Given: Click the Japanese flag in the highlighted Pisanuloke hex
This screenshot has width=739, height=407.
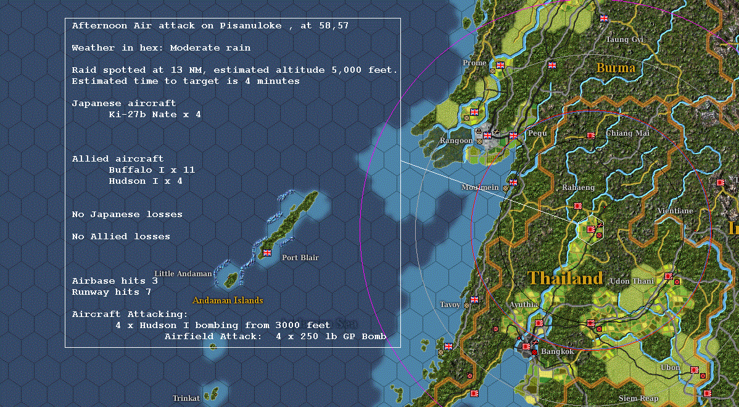Looking at the screenshot, I should coord(590,229).
